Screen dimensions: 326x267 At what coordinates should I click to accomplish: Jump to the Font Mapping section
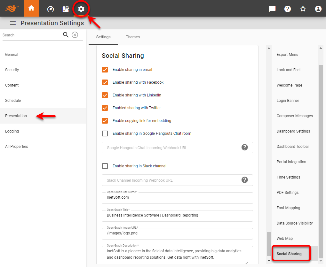pos(288,208)
